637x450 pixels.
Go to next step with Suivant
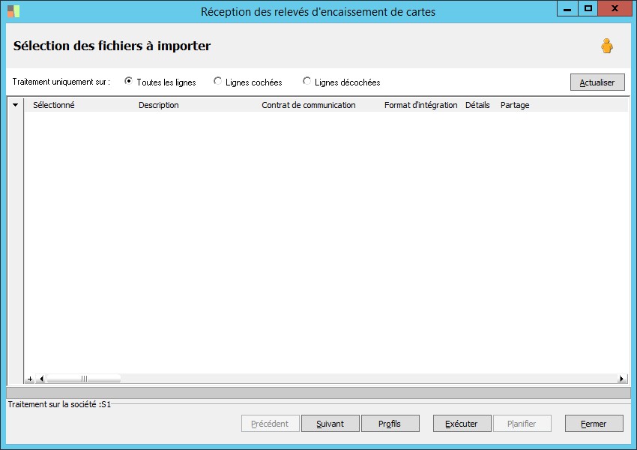(330, 424)
